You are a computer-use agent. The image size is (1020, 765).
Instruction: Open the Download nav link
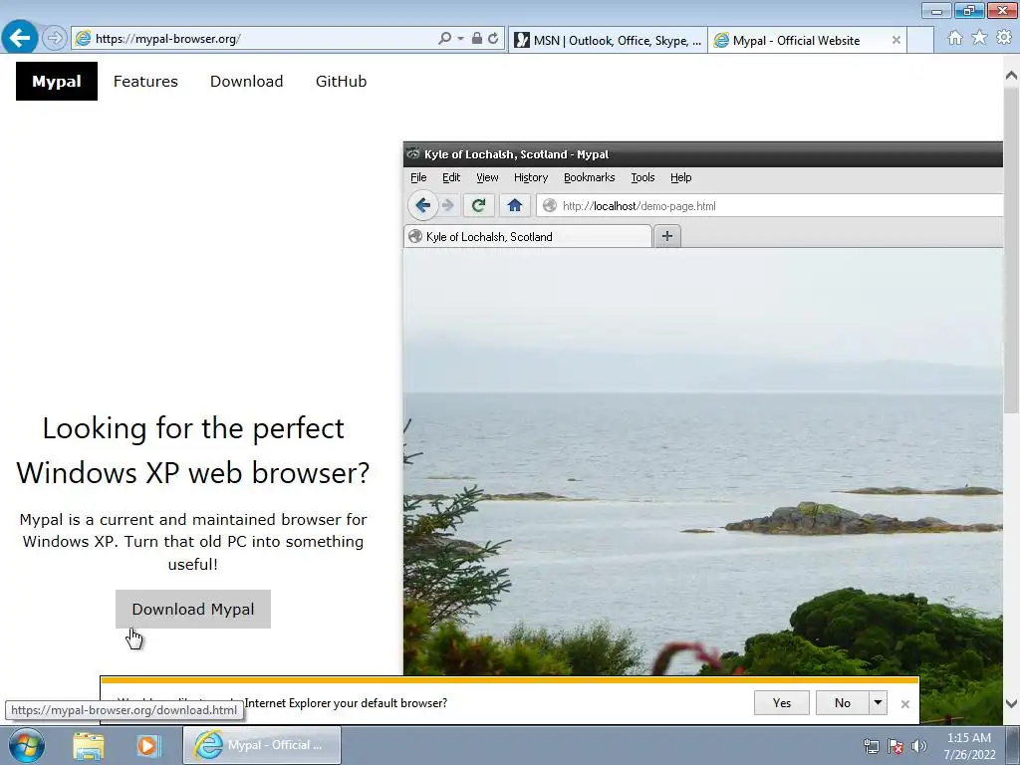click(x=247, y=82)
